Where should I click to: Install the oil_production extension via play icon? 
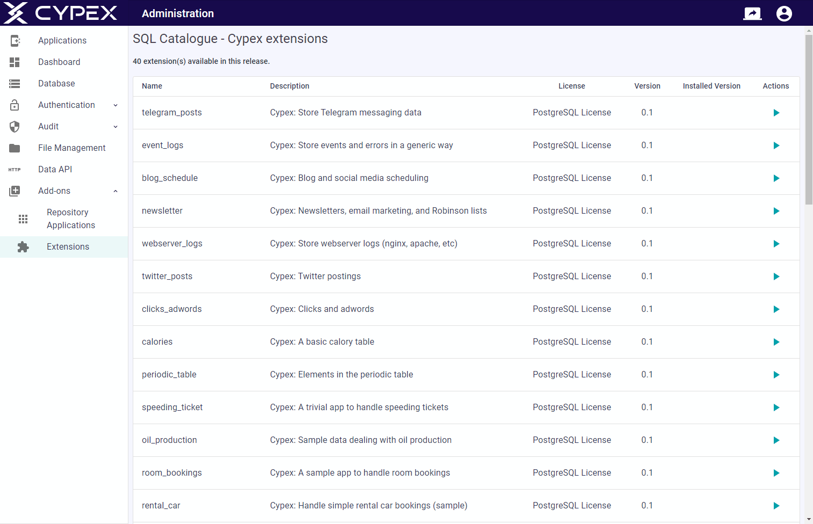coord(776,440)
